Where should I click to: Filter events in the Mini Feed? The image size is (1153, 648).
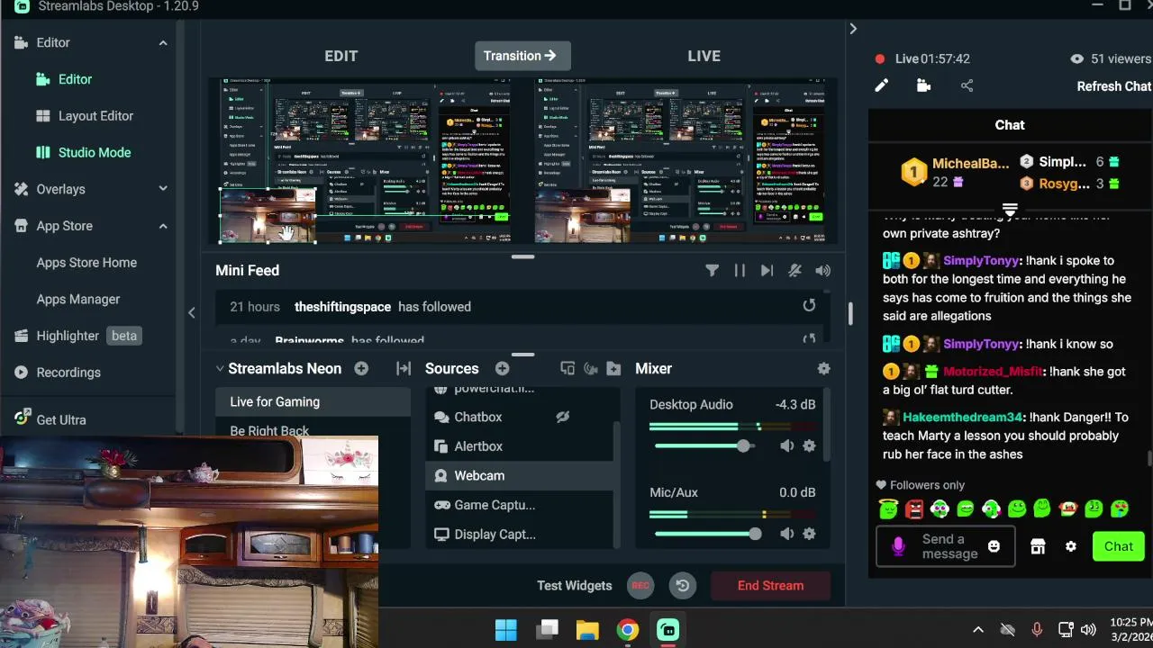pyautogui.click(x=712, y=270)
